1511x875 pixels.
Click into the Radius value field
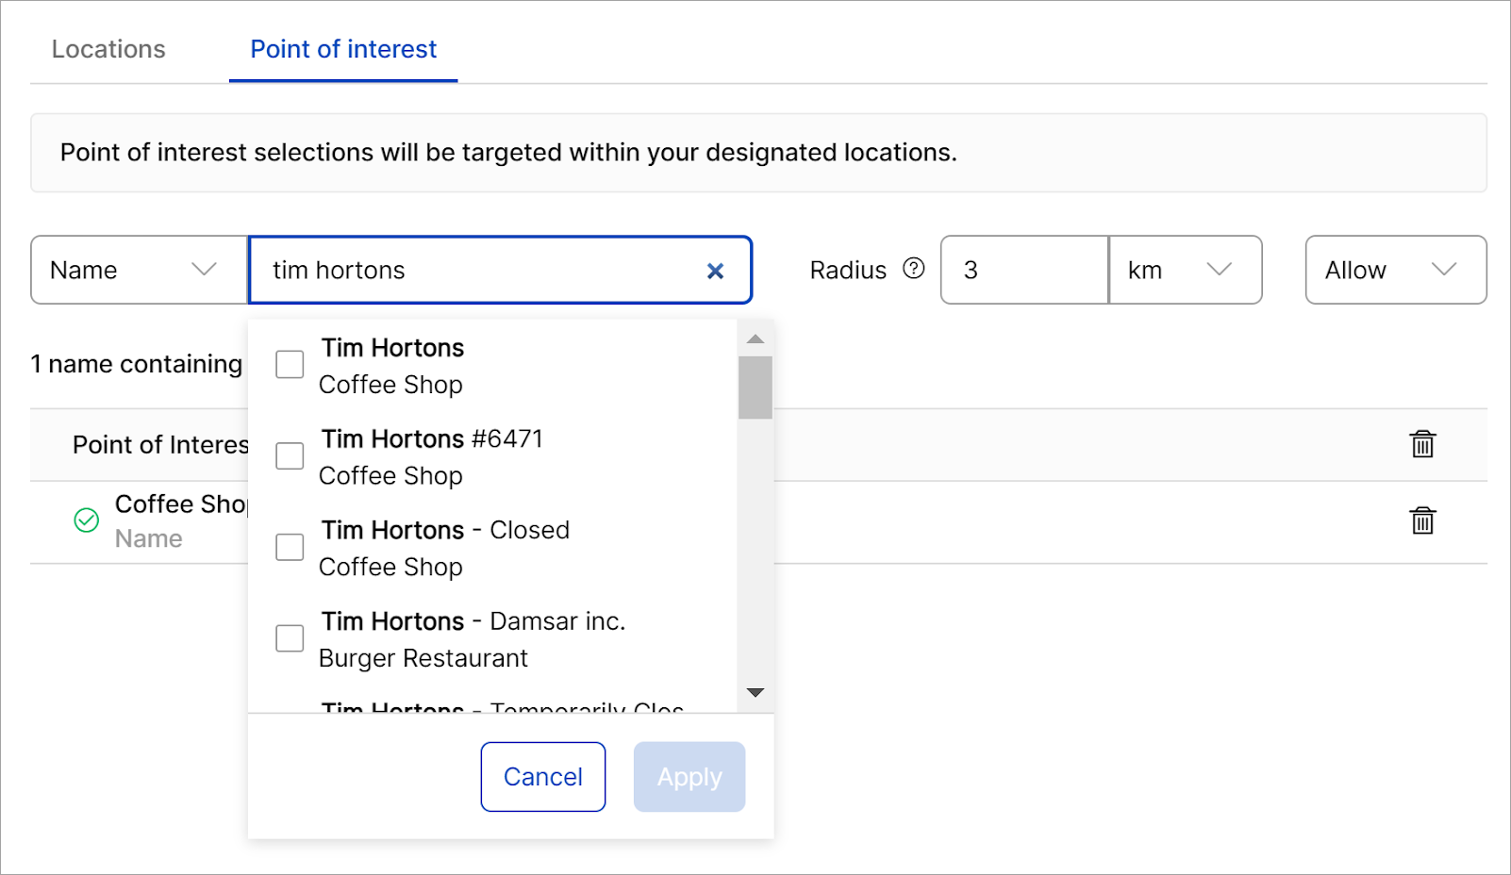tap(1023, 271)
